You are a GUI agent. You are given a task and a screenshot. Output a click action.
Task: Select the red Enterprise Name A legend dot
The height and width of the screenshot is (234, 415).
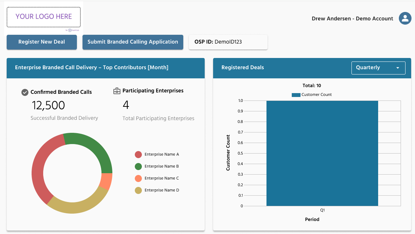click(138, 155)
